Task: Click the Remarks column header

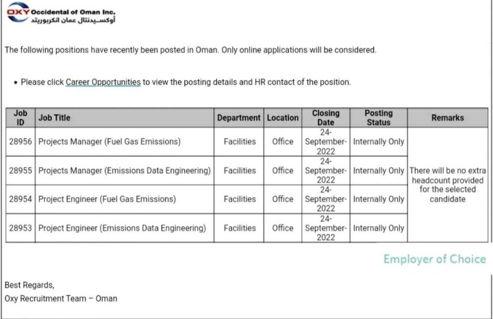Action: point(447,118)
